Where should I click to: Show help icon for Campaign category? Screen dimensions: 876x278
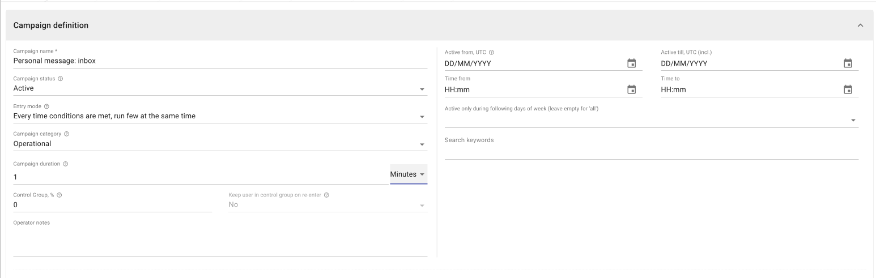[x=67, y=134]
